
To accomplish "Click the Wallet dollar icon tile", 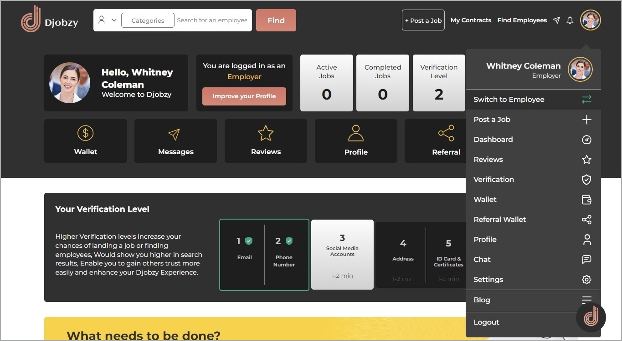I will (x=85, y=141).
